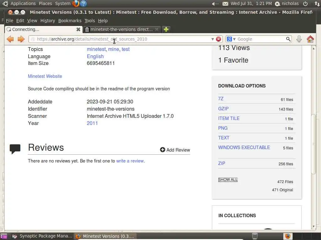Screen dimensions: 321x240
Task: Open the network indicator arrows icon
Action: coord(317,3)
